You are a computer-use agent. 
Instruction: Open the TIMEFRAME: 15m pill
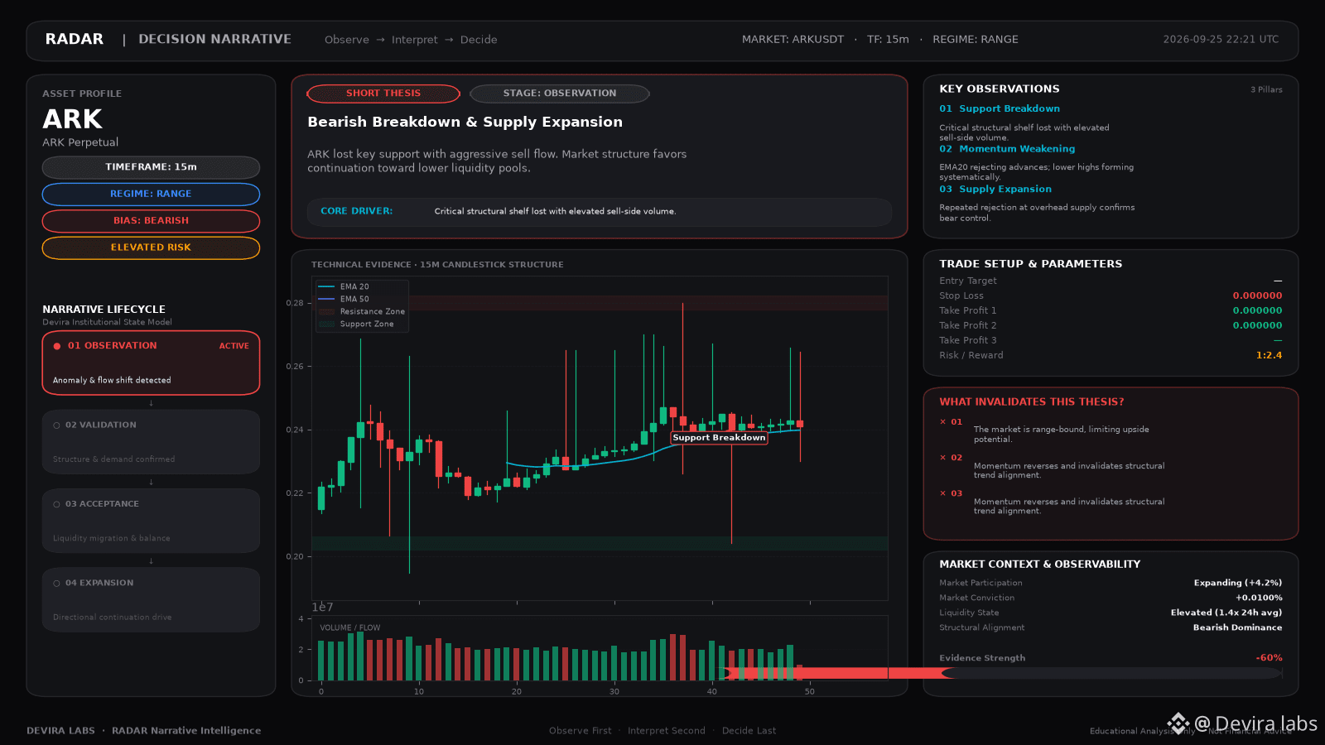[151, 167]
